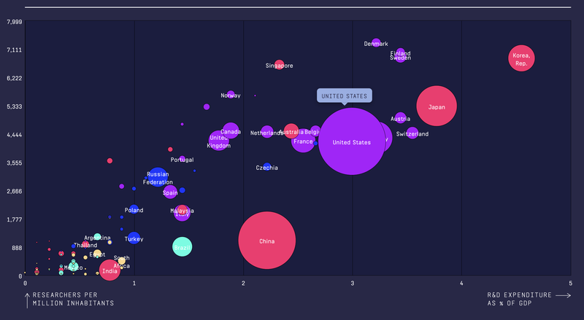Screen dimensions: 584x320
Task: Click the Spain bubble
Action: (x=170, y=192)
